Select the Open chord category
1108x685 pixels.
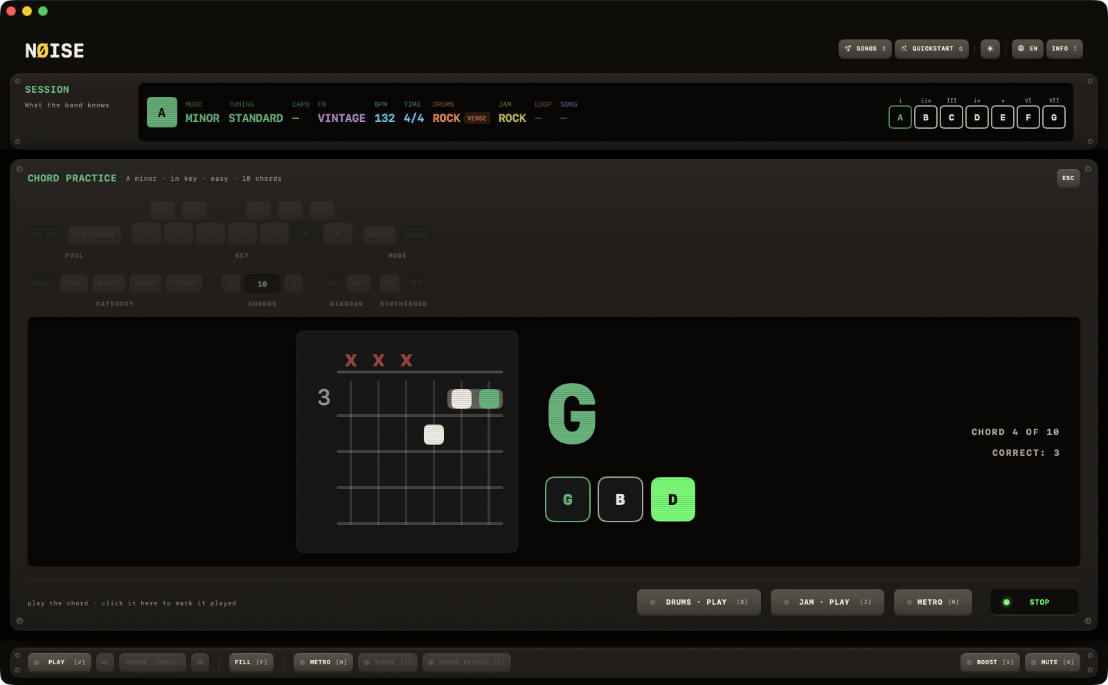point(74,283)
